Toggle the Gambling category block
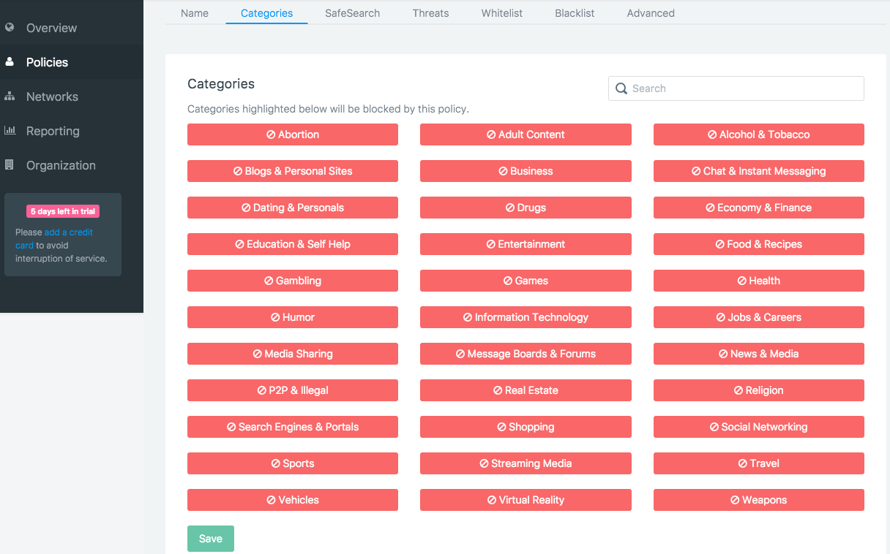 click(293, 281)
